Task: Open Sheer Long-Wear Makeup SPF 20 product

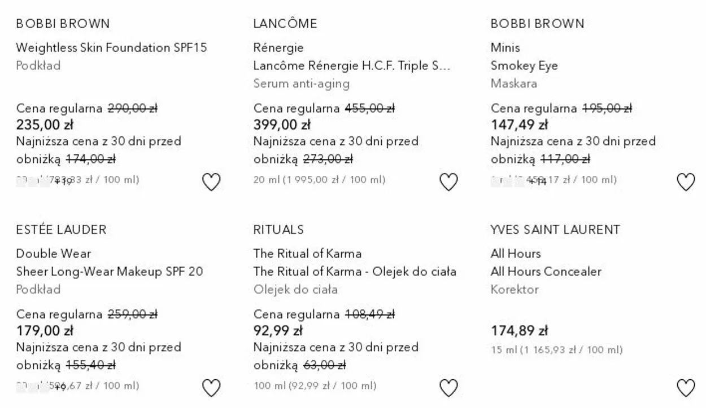Action: 109,271
